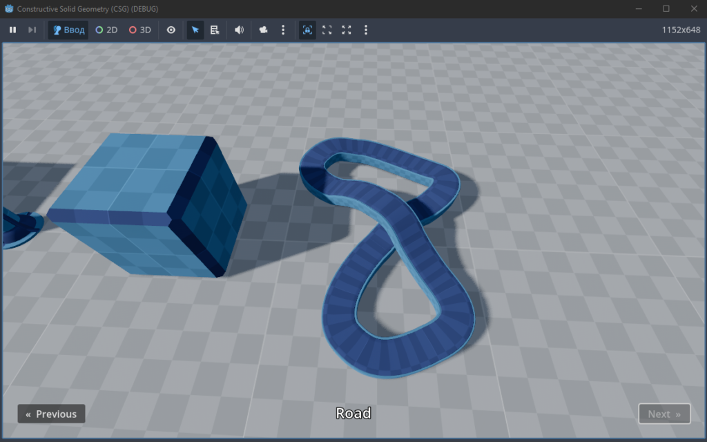Click the Constructive Solid Geometry window title
The height and width of the screenshot is (442, 707).
88,8
